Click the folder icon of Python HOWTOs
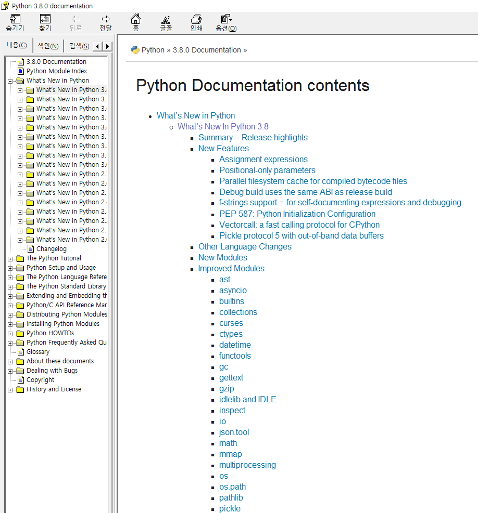This screenshot has width=478, height=513. [x=20, y=334]
